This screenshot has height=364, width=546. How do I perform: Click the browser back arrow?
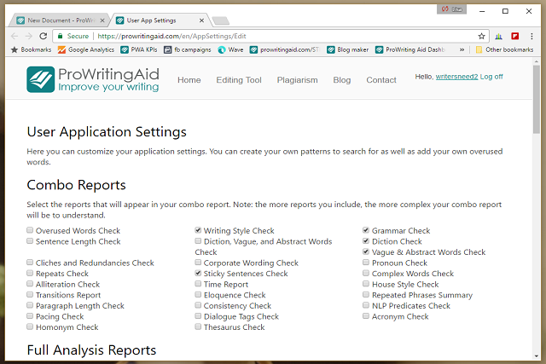pyautogui.click(x=14, y=36)
